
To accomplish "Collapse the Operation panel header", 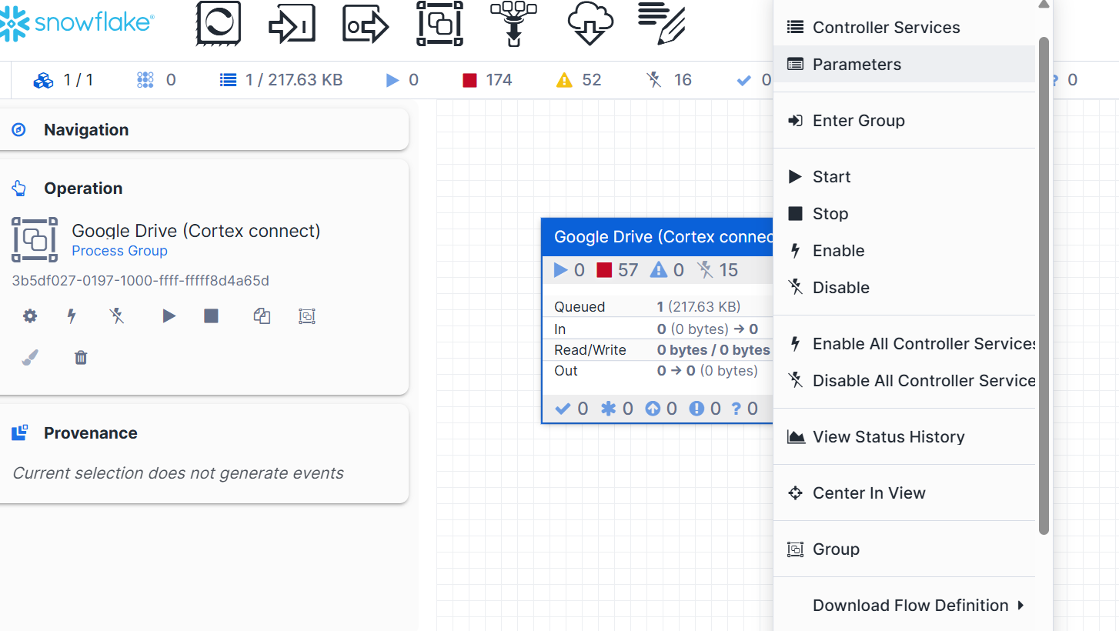I will point(204,189).
